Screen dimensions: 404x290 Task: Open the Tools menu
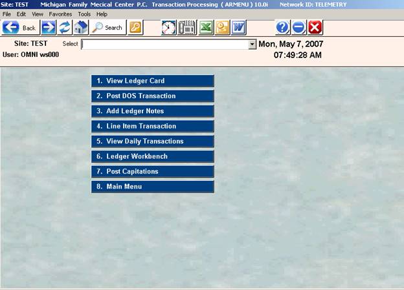(x=84, y=14)
